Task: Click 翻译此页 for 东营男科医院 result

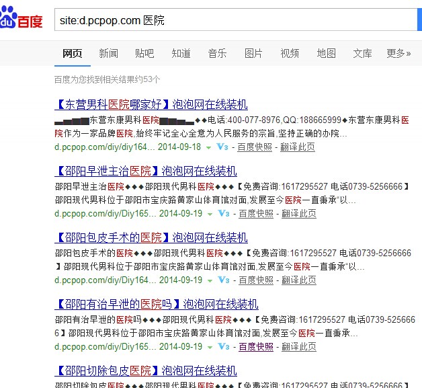Action: 298,147
